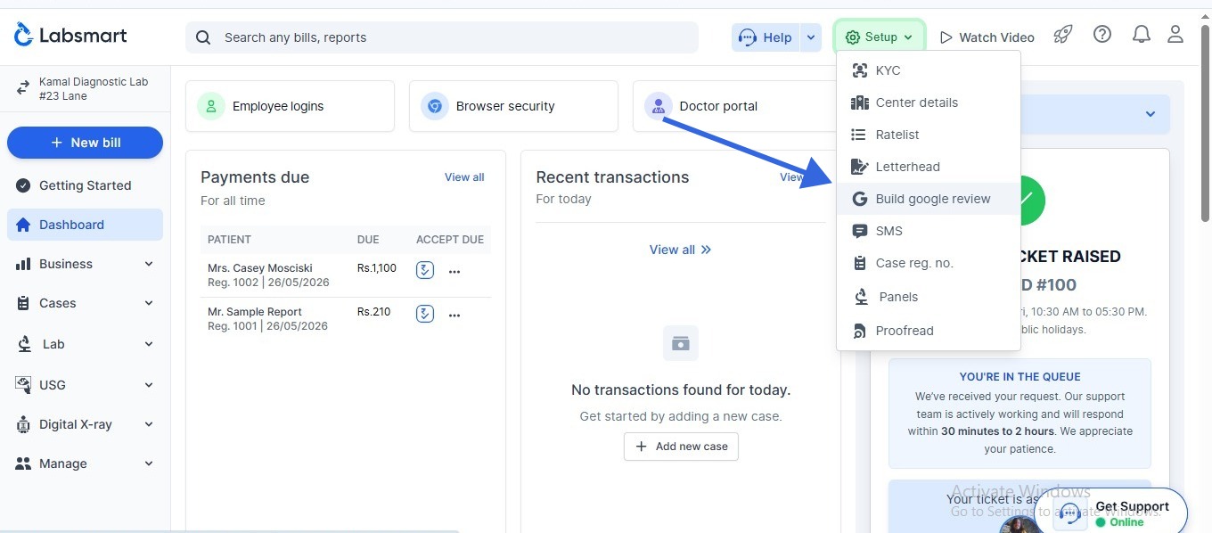The image size is (1212, 533).
Task: Open the user profile icon
Action: (1175, 35)
